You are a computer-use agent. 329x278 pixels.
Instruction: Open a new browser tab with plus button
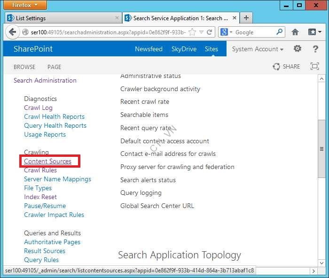[x=246, y=18]
